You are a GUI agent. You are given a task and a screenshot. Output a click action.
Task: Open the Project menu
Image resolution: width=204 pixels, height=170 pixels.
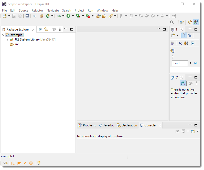(x=79, y=11)
